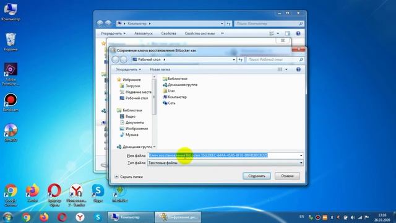Open the Skype desktop shortcut
The height and width of the screenshot is (223, 396).
click(98, 193)
